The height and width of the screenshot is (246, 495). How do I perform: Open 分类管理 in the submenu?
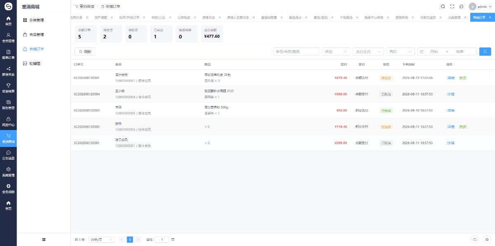pyautogui.click(x=44, y=20)
